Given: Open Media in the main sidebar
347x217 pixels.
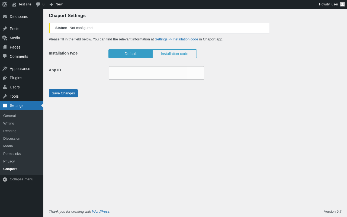Looking at the screenshot, I should coord(22,38).
